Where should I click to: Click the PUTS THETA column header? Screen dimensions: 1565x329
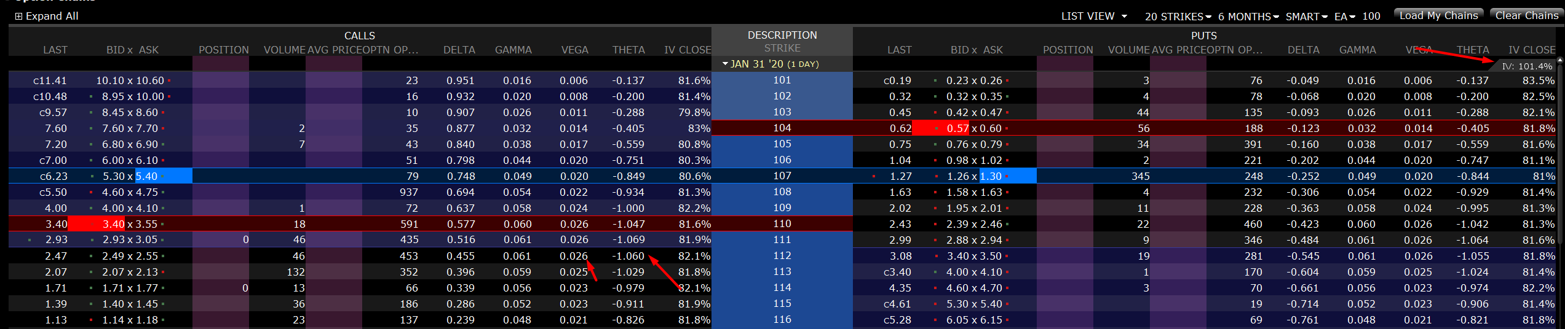point(1473,50)
